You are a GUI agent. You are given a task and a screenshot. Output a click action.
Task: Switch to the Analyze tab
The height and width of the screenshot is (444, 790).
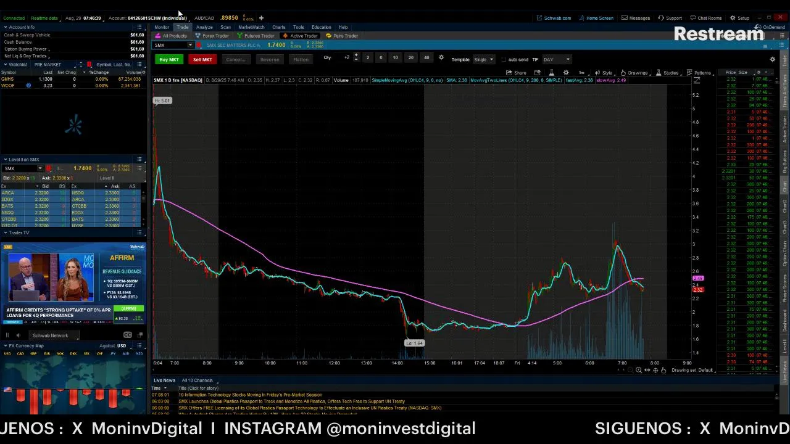[204, 27]
